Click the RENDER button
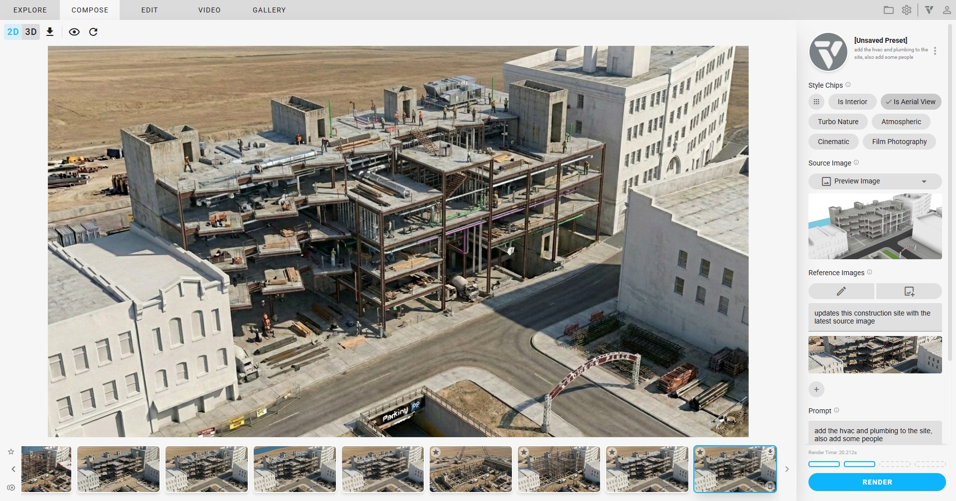956x501 pixels. tap(877, 482)
